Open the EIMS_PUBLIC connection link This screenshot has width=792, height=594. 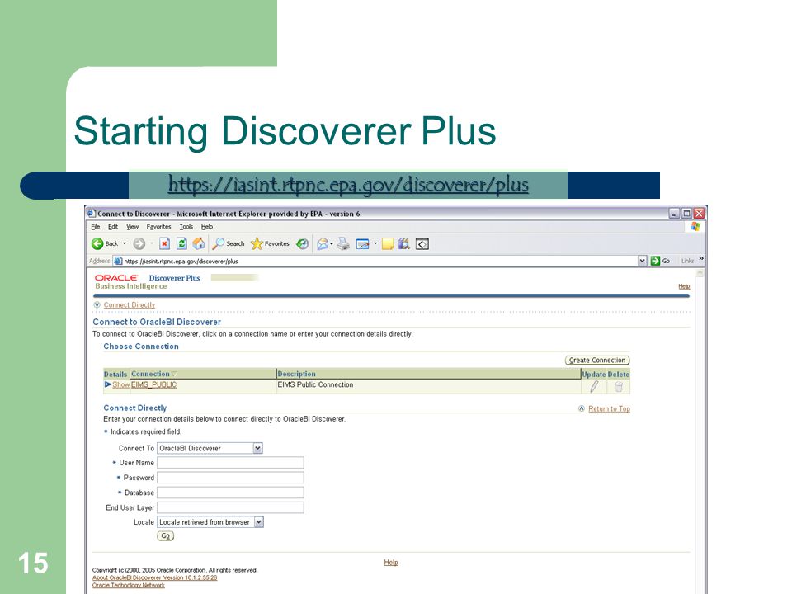[153, 384]
